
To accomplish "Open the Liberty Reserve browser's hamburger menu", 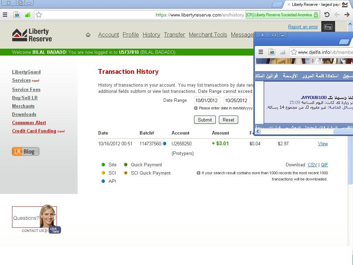I will pyautogui.click(x=5, y=15).
